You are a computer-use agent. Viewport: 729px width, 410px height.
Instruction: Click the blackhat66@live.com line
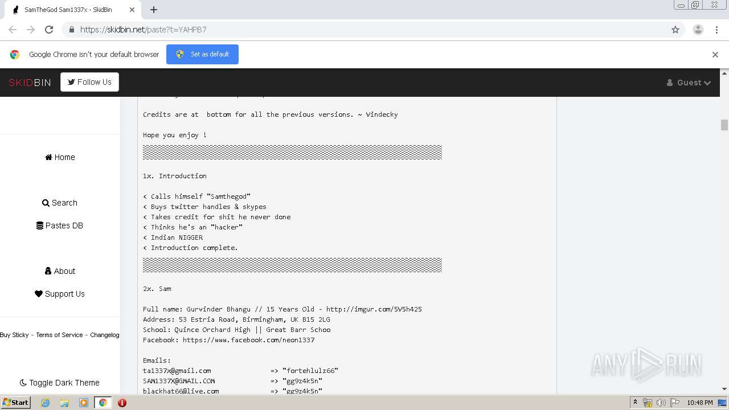click(x=232, y=391)
